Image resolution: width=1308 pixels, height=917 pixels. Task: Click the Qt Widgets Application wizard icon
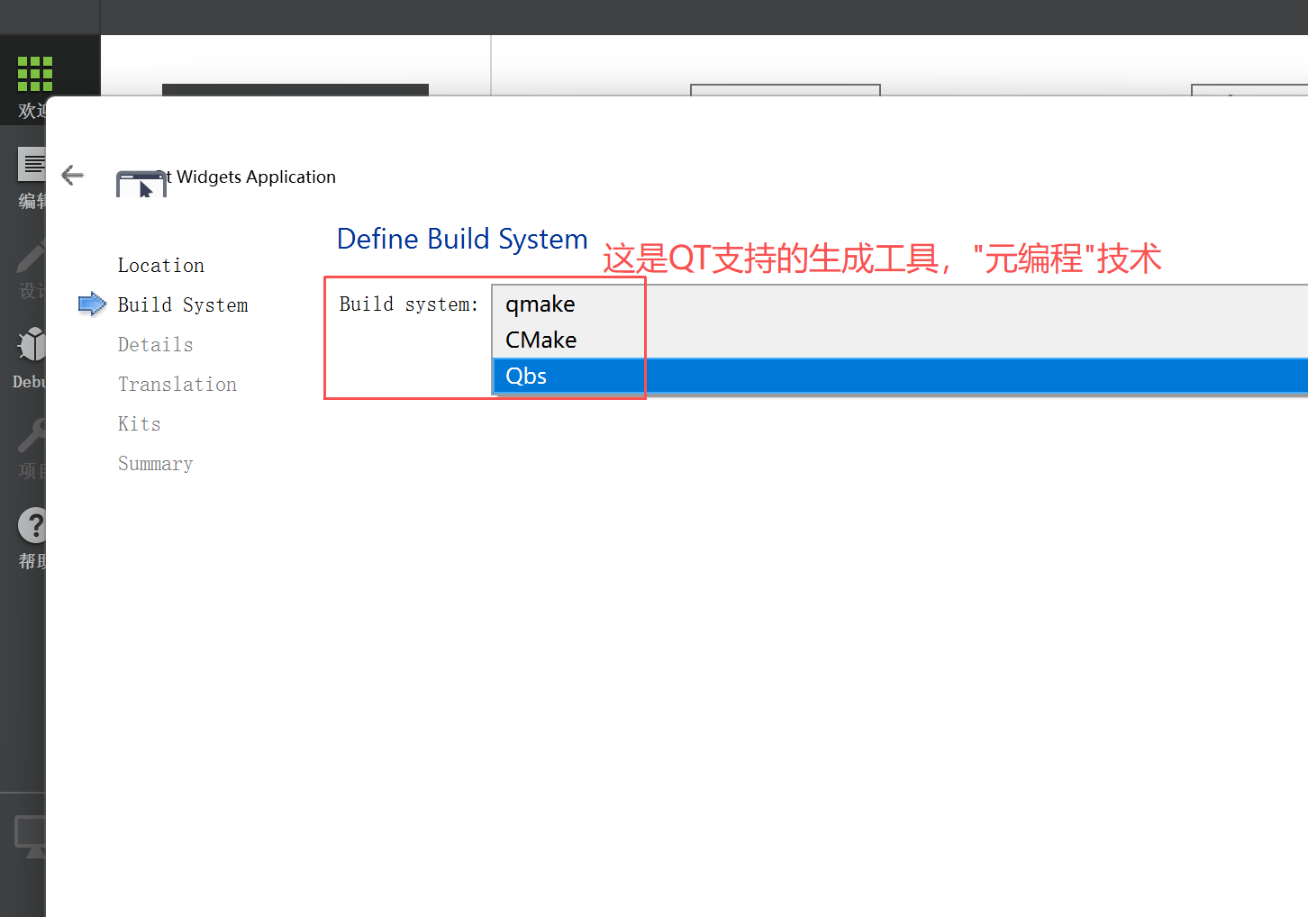click(x=141, y=184)
